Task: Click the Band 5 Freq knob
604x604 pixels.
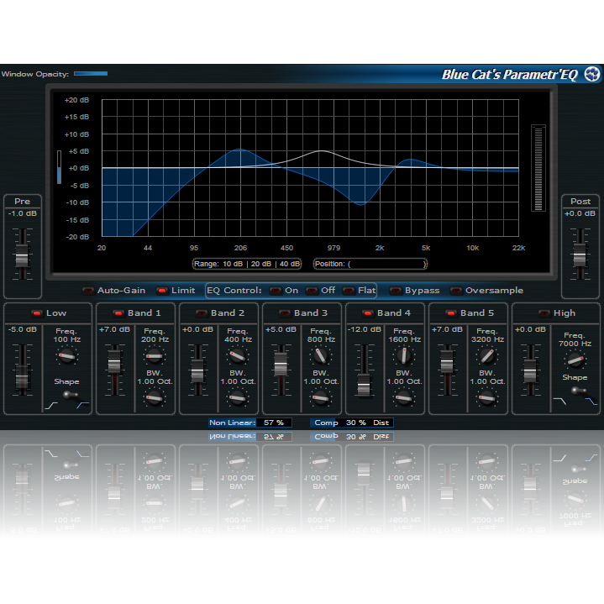Action: (x=487, y=356)
